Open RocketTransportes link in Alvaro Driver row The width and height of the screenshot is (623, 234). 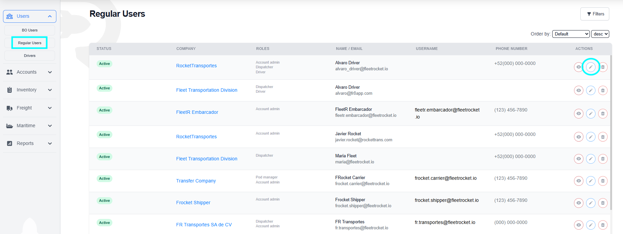[x=196, y=66]
